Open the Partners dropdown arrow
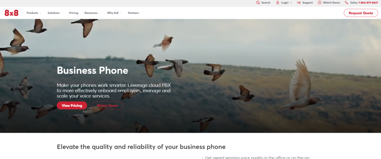This screenshot has width=381, height=159. tap(141, 13)
